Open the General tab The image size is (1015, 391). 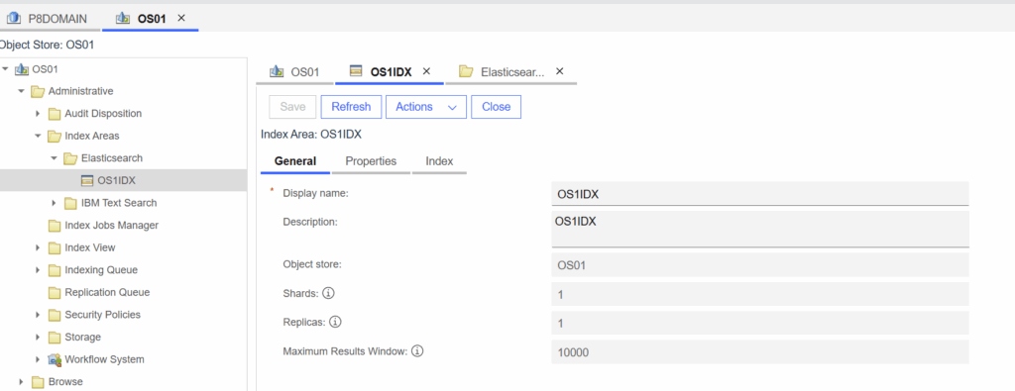pos(295,161)
